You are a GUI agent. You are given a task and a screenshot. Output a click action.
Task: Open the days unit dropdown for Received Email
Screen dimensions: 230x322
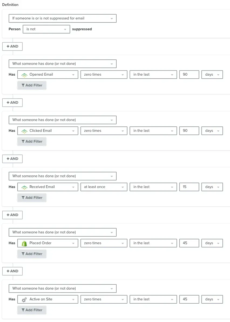click(212, 187)
